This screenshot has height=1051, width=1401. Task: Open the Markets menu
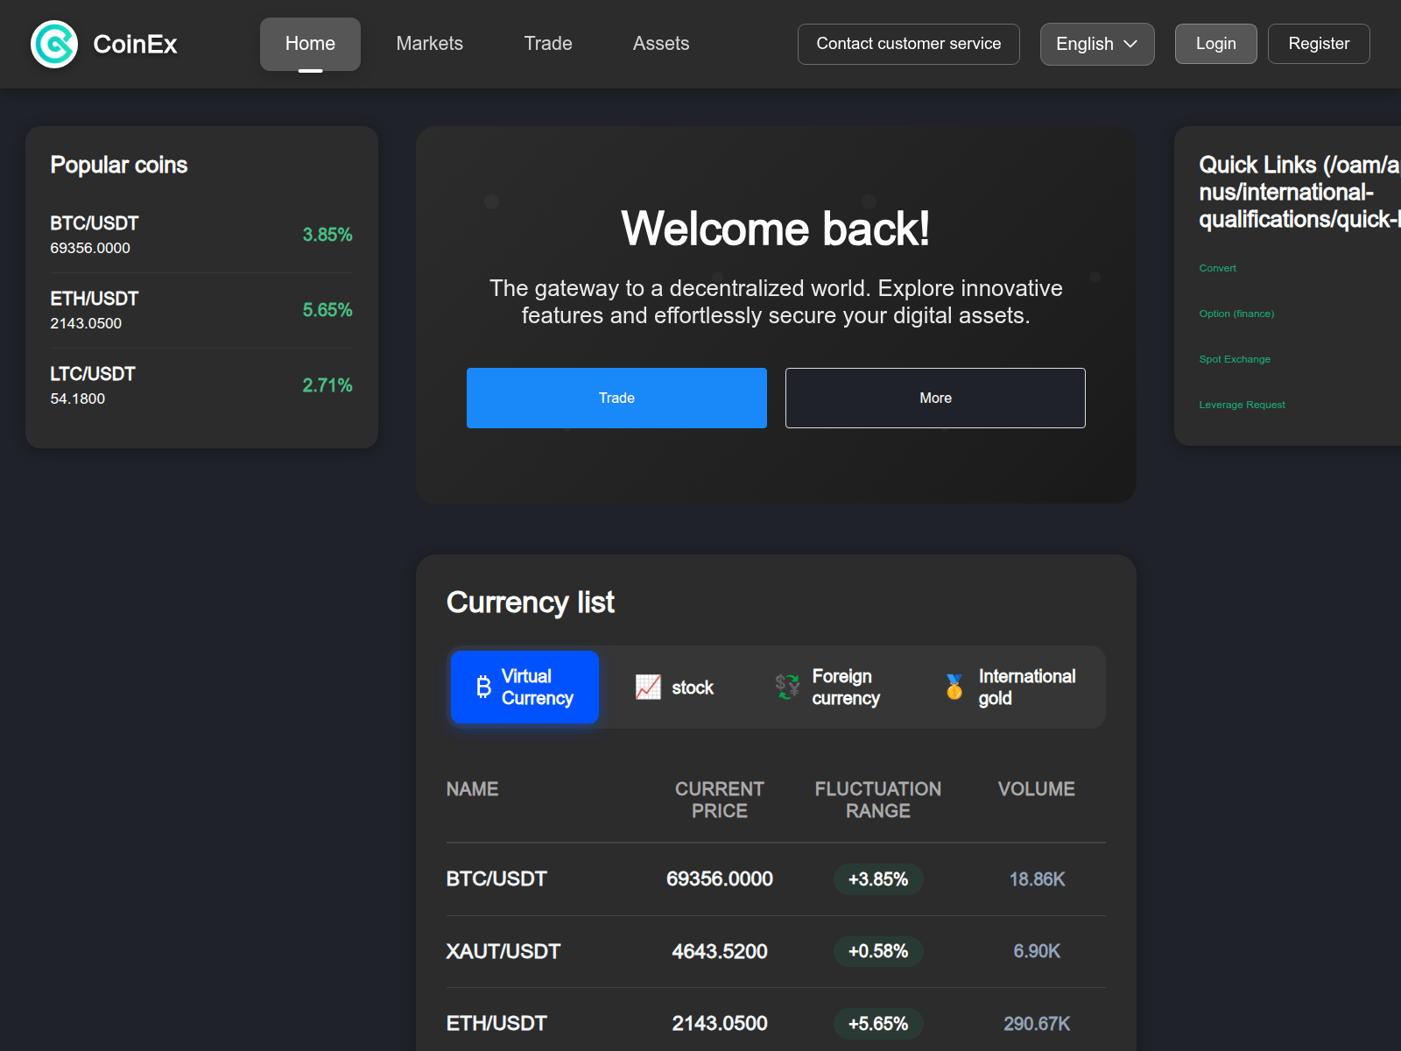tap(429, 43)
